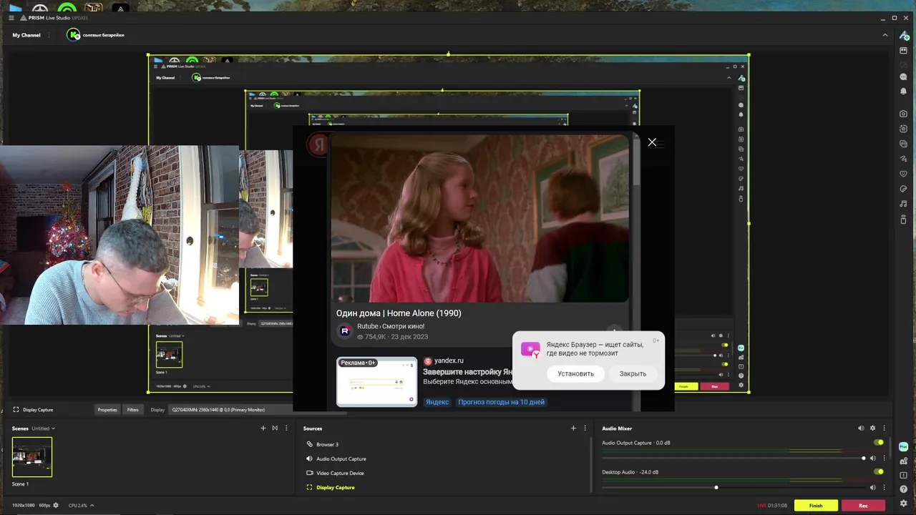This screenshot has height=515, width=916.
Task: Open the multi-window layout icon in sidebar
Action: click(x=903, y=144)
